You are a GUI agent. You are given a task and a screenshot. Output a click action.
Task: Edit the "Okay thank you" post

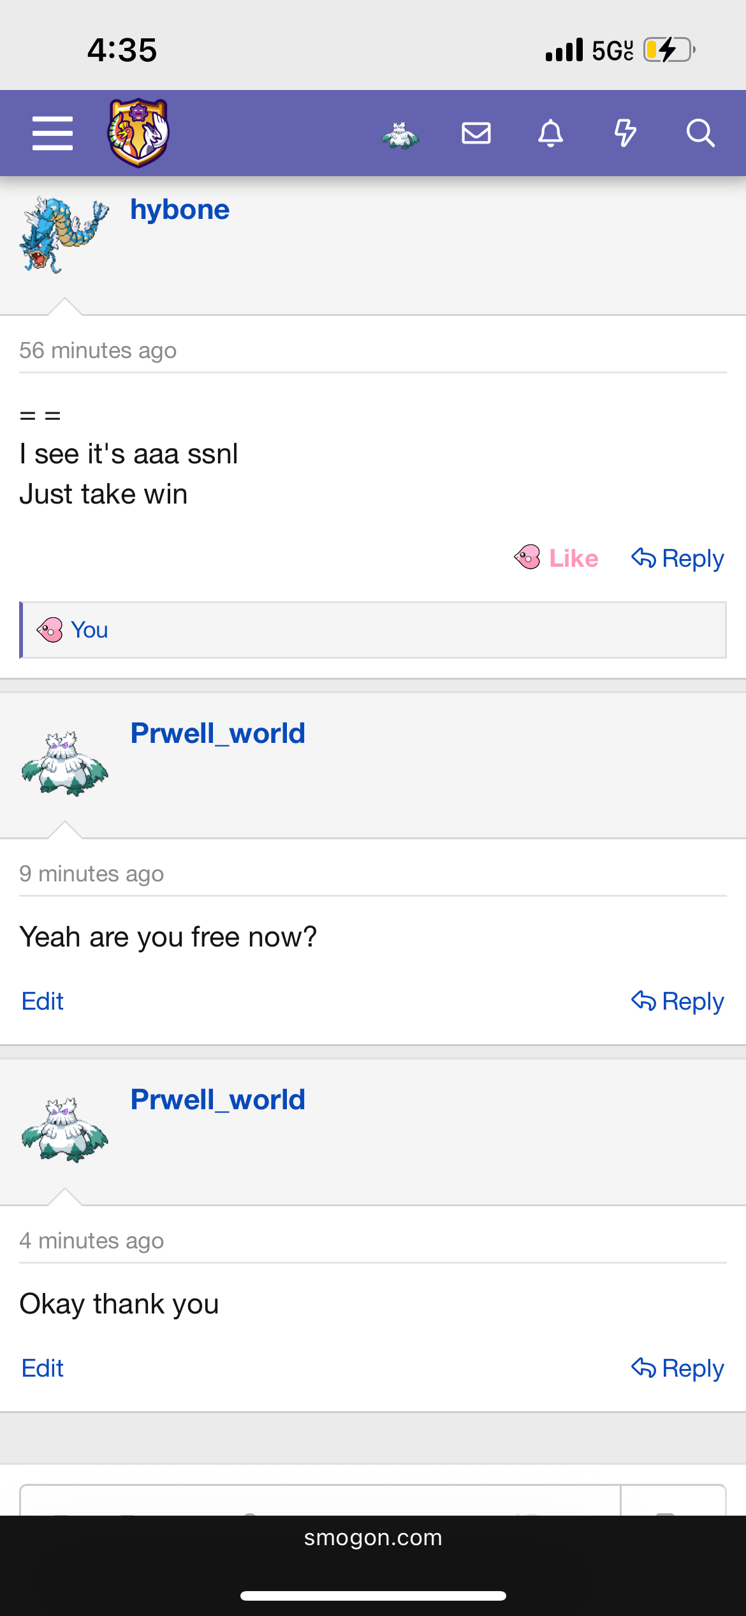click(x=43, y=1368)
